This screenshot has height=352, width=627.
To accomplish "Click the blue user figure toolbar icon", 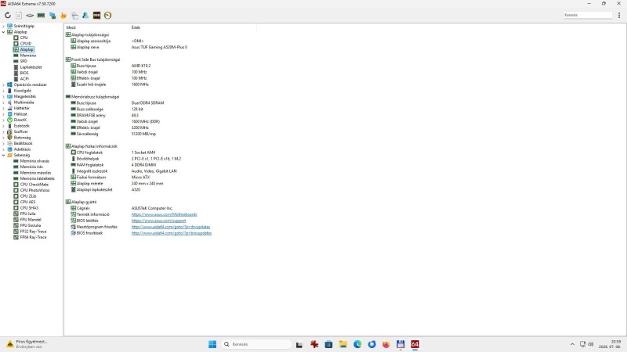I will point(85,15).
